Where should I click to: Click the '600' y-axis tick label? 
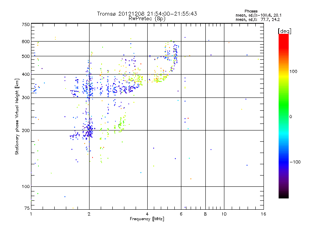pos(26,42)
